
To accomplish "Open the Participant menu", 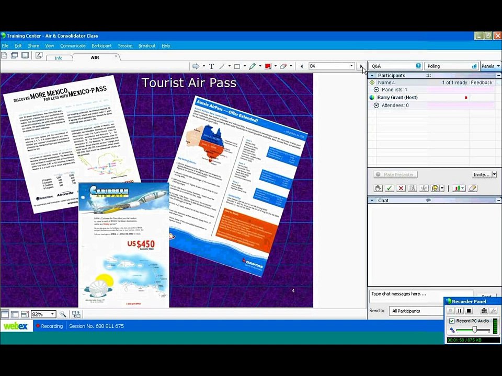I will 101,46.
